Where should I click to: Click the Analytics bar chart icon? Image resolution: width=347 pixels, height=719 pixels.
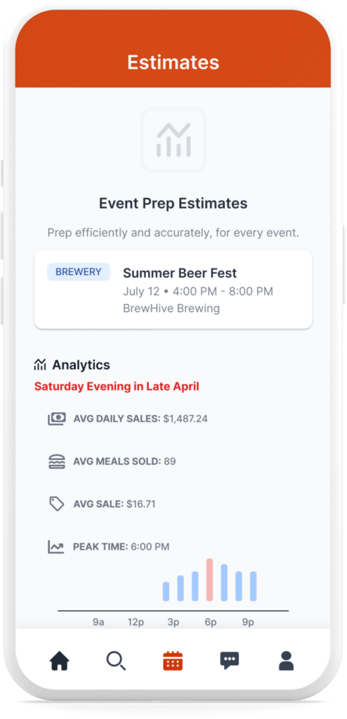41,365
